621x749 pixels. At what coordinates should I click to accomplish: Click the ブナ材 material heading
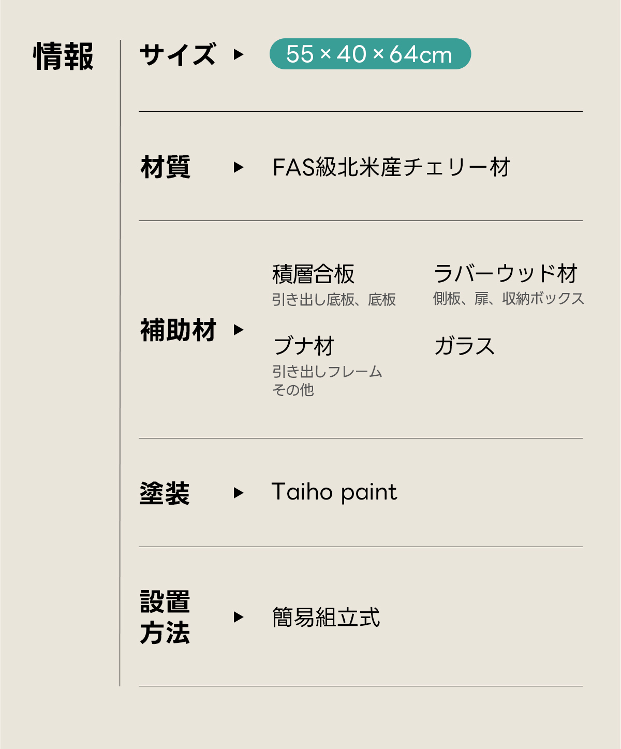pyautogui.click(x=304, y=346)
